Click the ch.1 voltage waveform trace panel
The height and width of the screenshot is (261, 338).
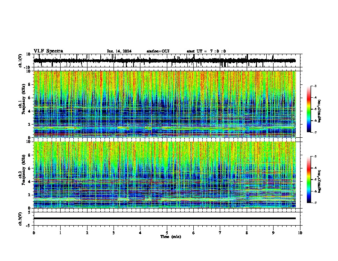[168, 61]
